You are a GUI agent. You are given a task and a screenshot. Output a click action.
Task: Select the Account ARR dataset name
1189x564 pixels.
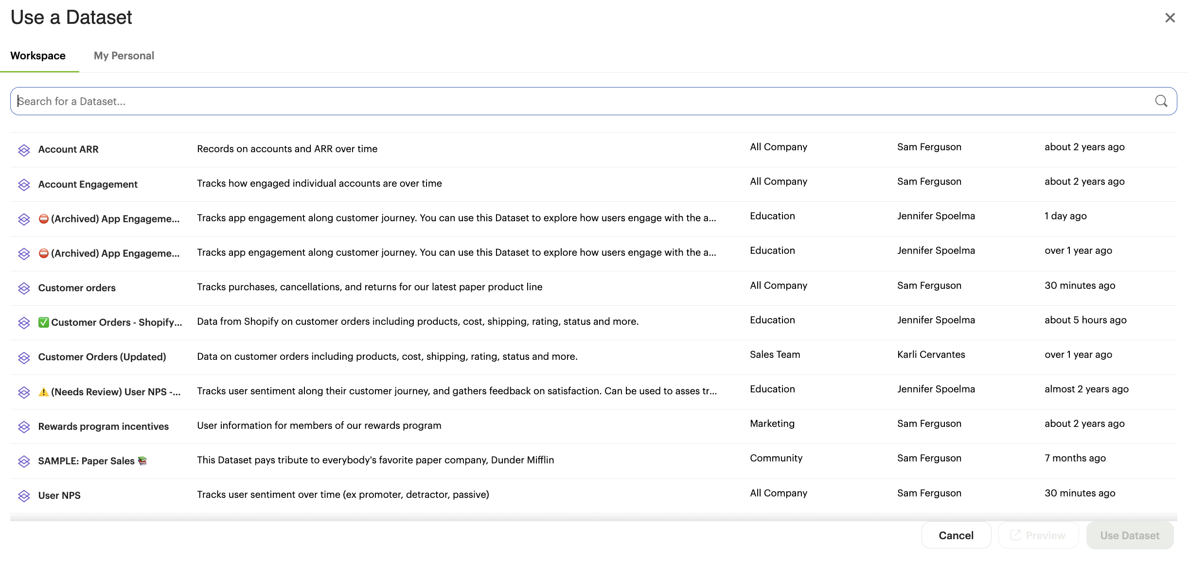[68, 149]
